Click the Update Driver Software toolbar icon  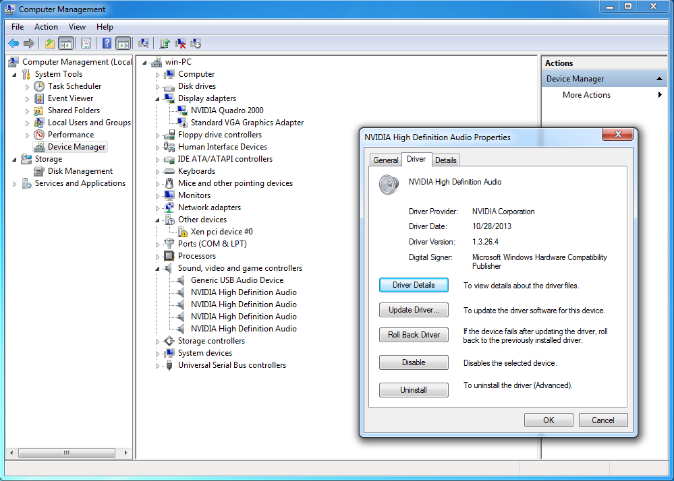pyautogui.click(x=164, y=43)
